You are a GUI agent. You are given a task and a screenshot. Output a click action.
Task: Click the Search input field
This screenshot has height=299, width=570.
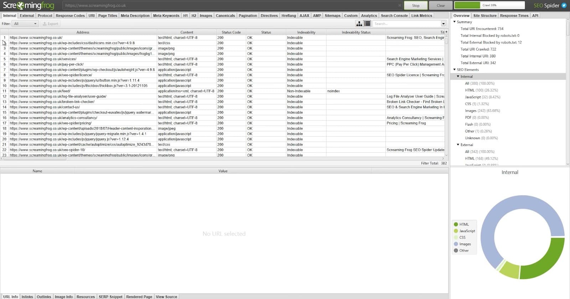(x=407, y=24)
